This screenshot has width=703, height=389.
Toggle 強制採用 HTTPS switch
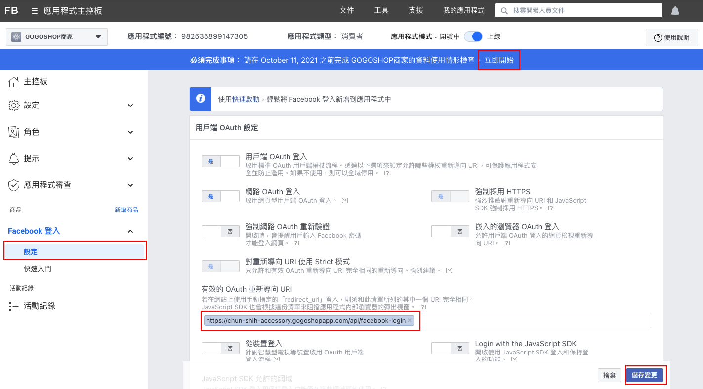click(x=450, y=196)
